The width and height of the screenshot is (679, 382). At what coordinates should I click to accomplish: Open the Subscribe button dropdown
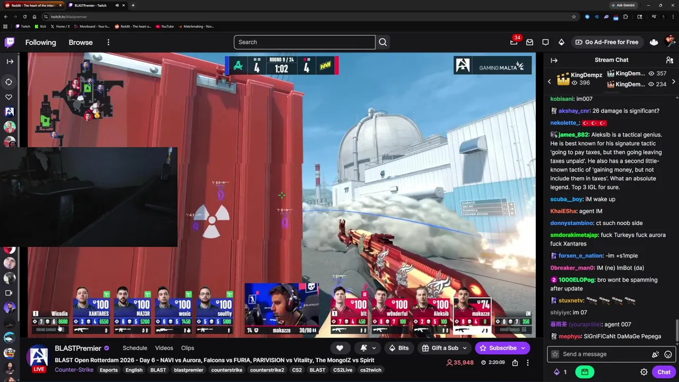click(502, 348)
